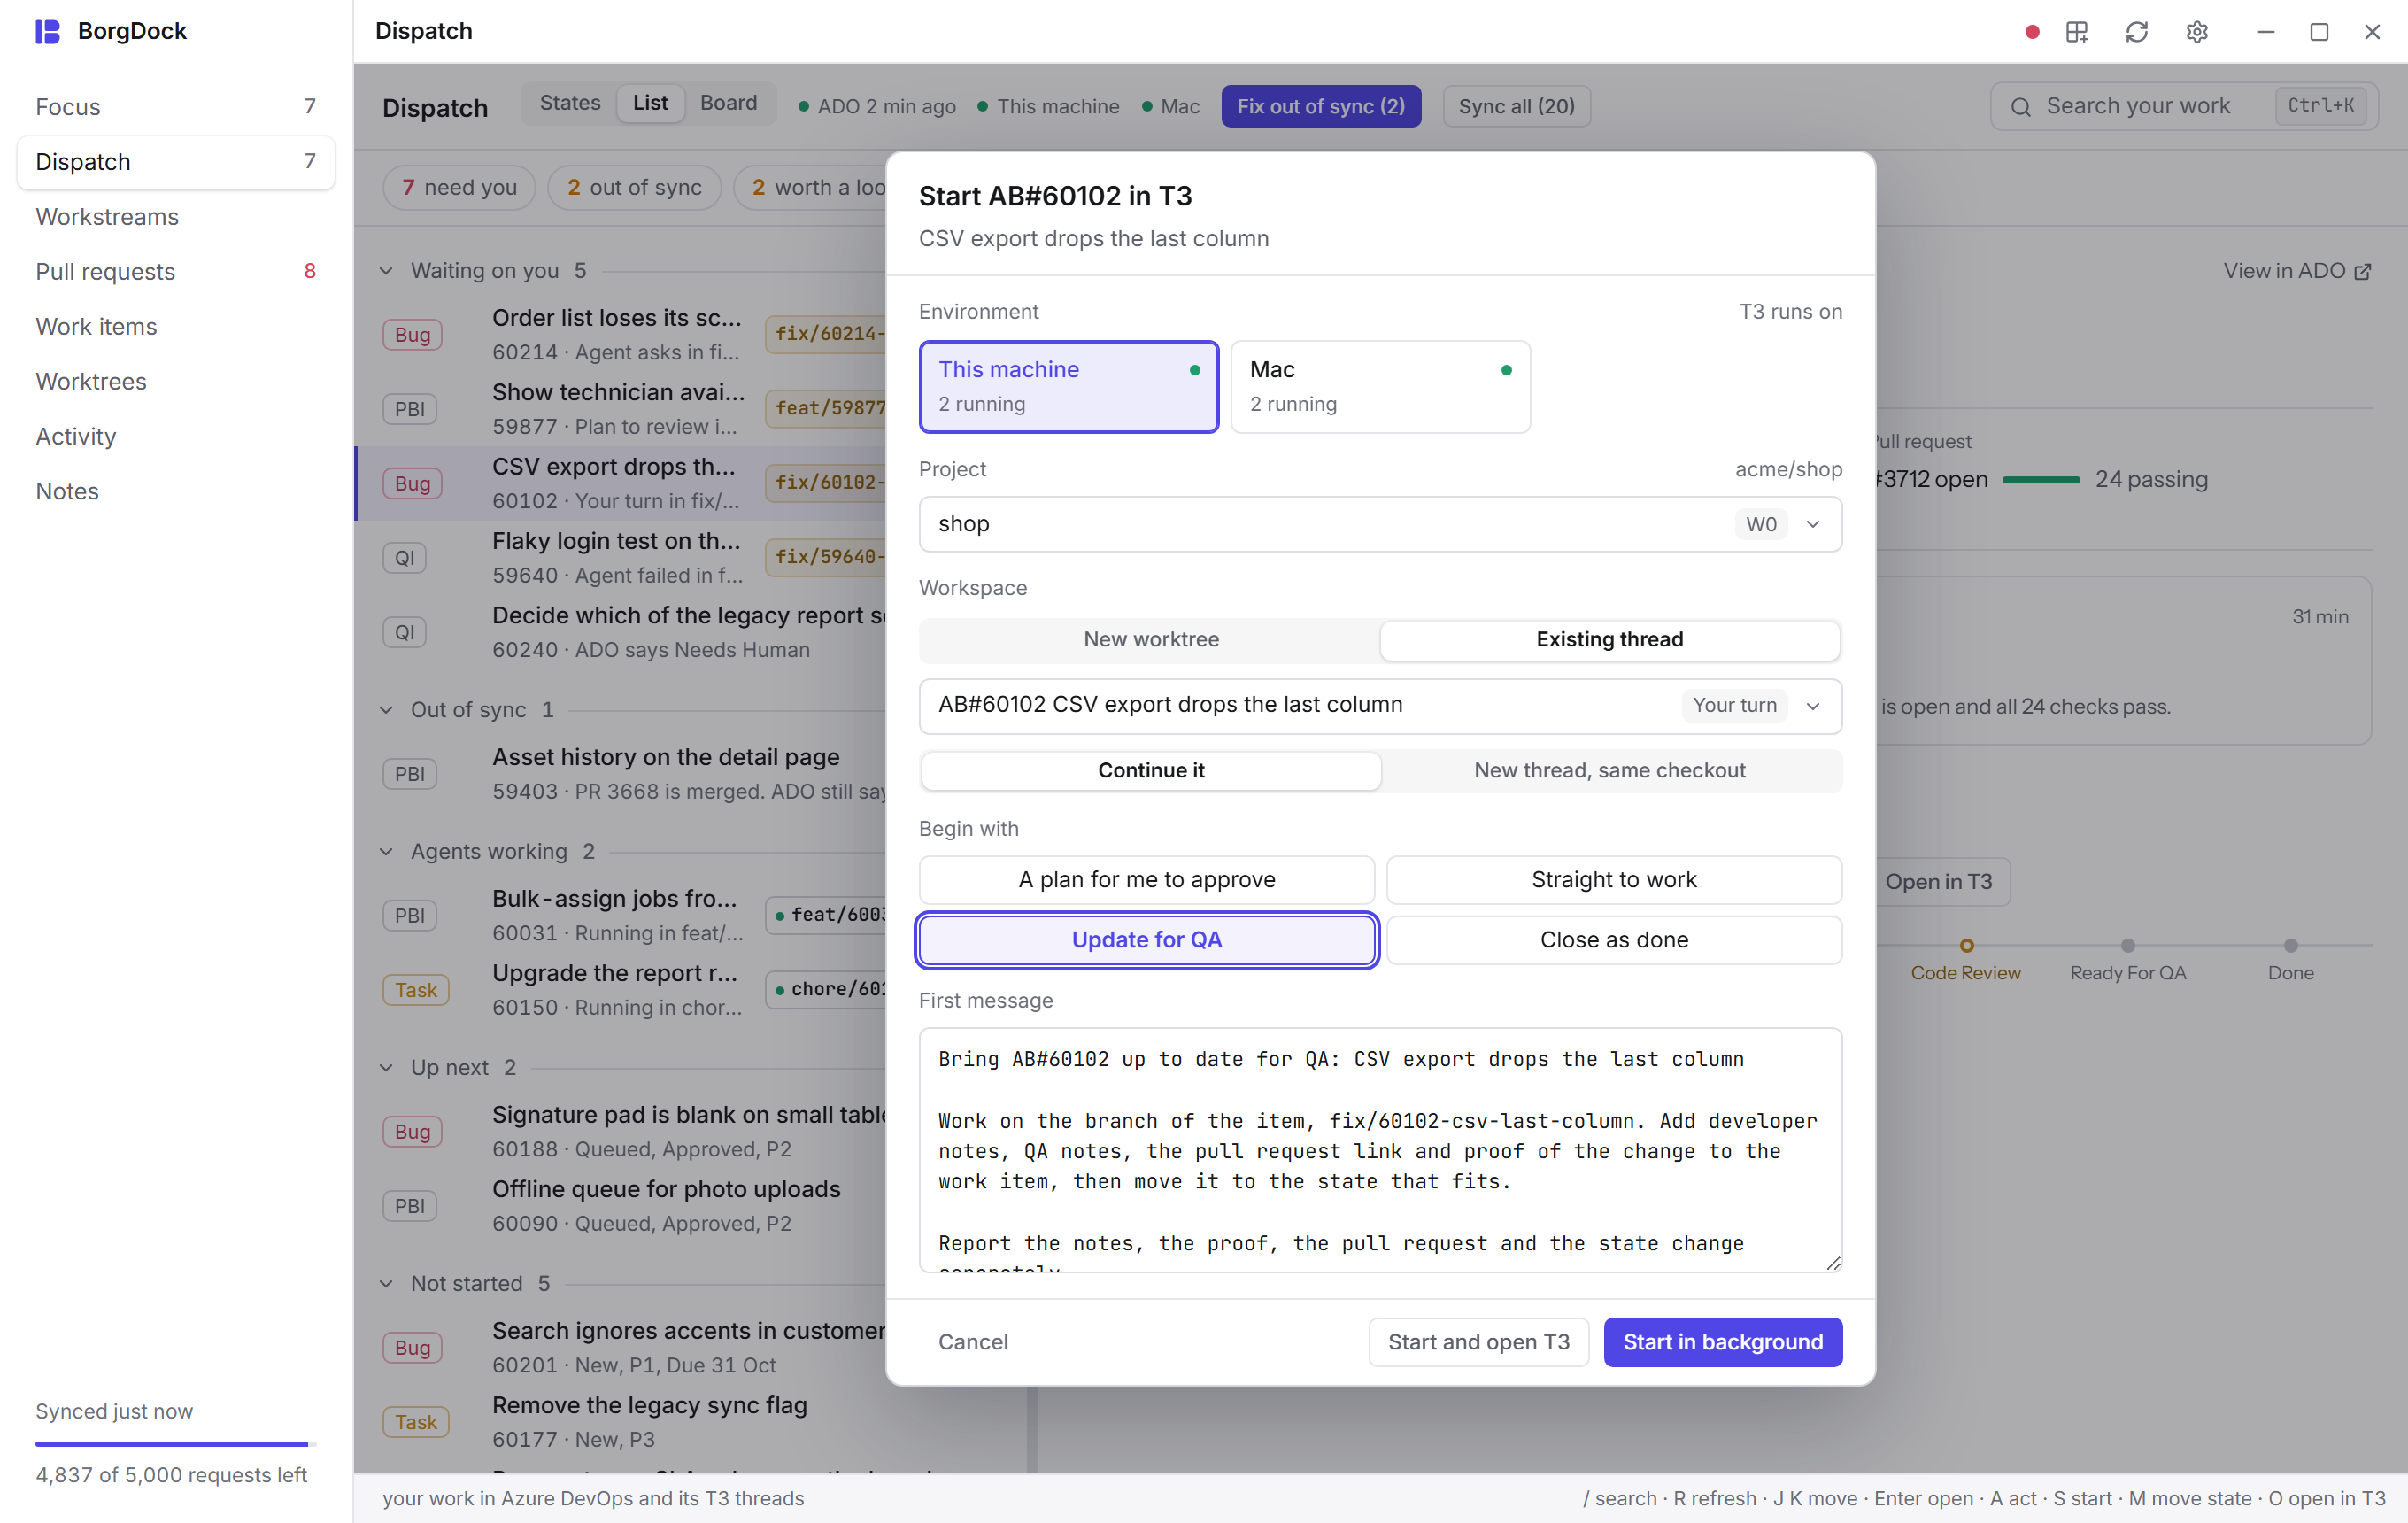This screenshot has width=2408, height=1523.
Task: Switch workspace to New worktree
Action: click(1151, 639)
